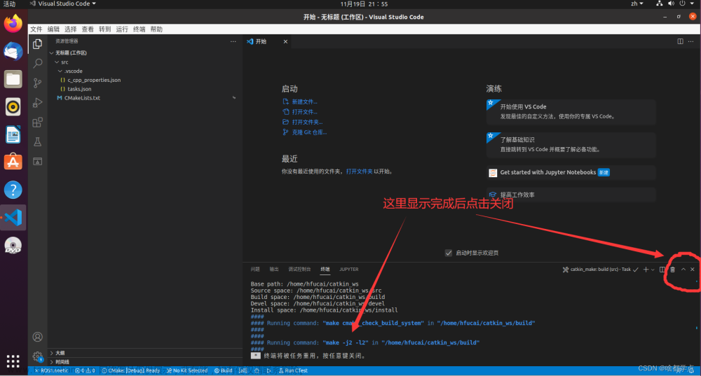Open the 了解基础知识 walkthrough
Screen dimensions: 701x376
[571, 145]
